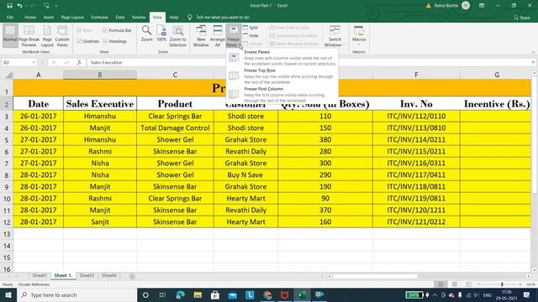
Task: Select column B header
Action: click(x=100, y=75)
